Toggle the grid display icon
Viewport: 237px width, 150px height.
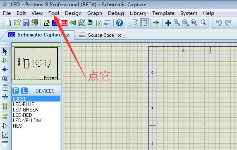[144, 23]
